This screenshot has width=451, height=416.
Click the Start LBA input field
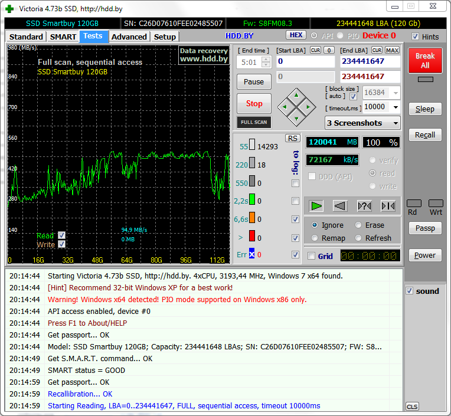tap(305, 61)
